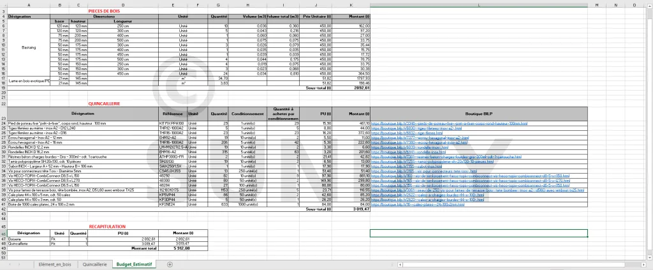Click the previous sheet navigation arrow

point(10,264)
